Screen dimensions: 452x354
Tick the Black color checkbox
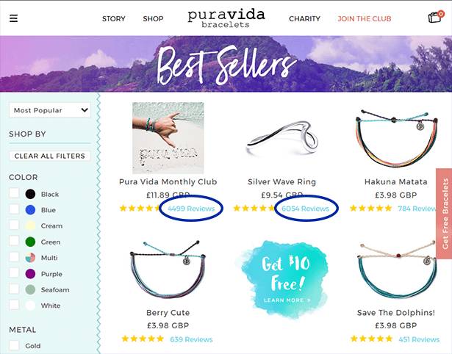(x=14, y=193)
